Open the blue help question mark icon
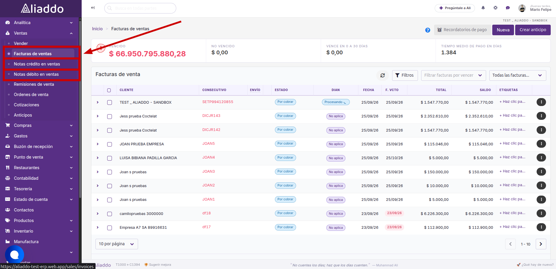Image resolution: width=556 pixels, height=269 pixels. pos(428,30)
